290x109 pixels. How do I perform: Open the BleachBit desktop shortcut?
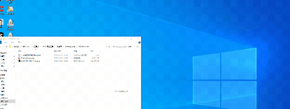[x=11, y=10]
